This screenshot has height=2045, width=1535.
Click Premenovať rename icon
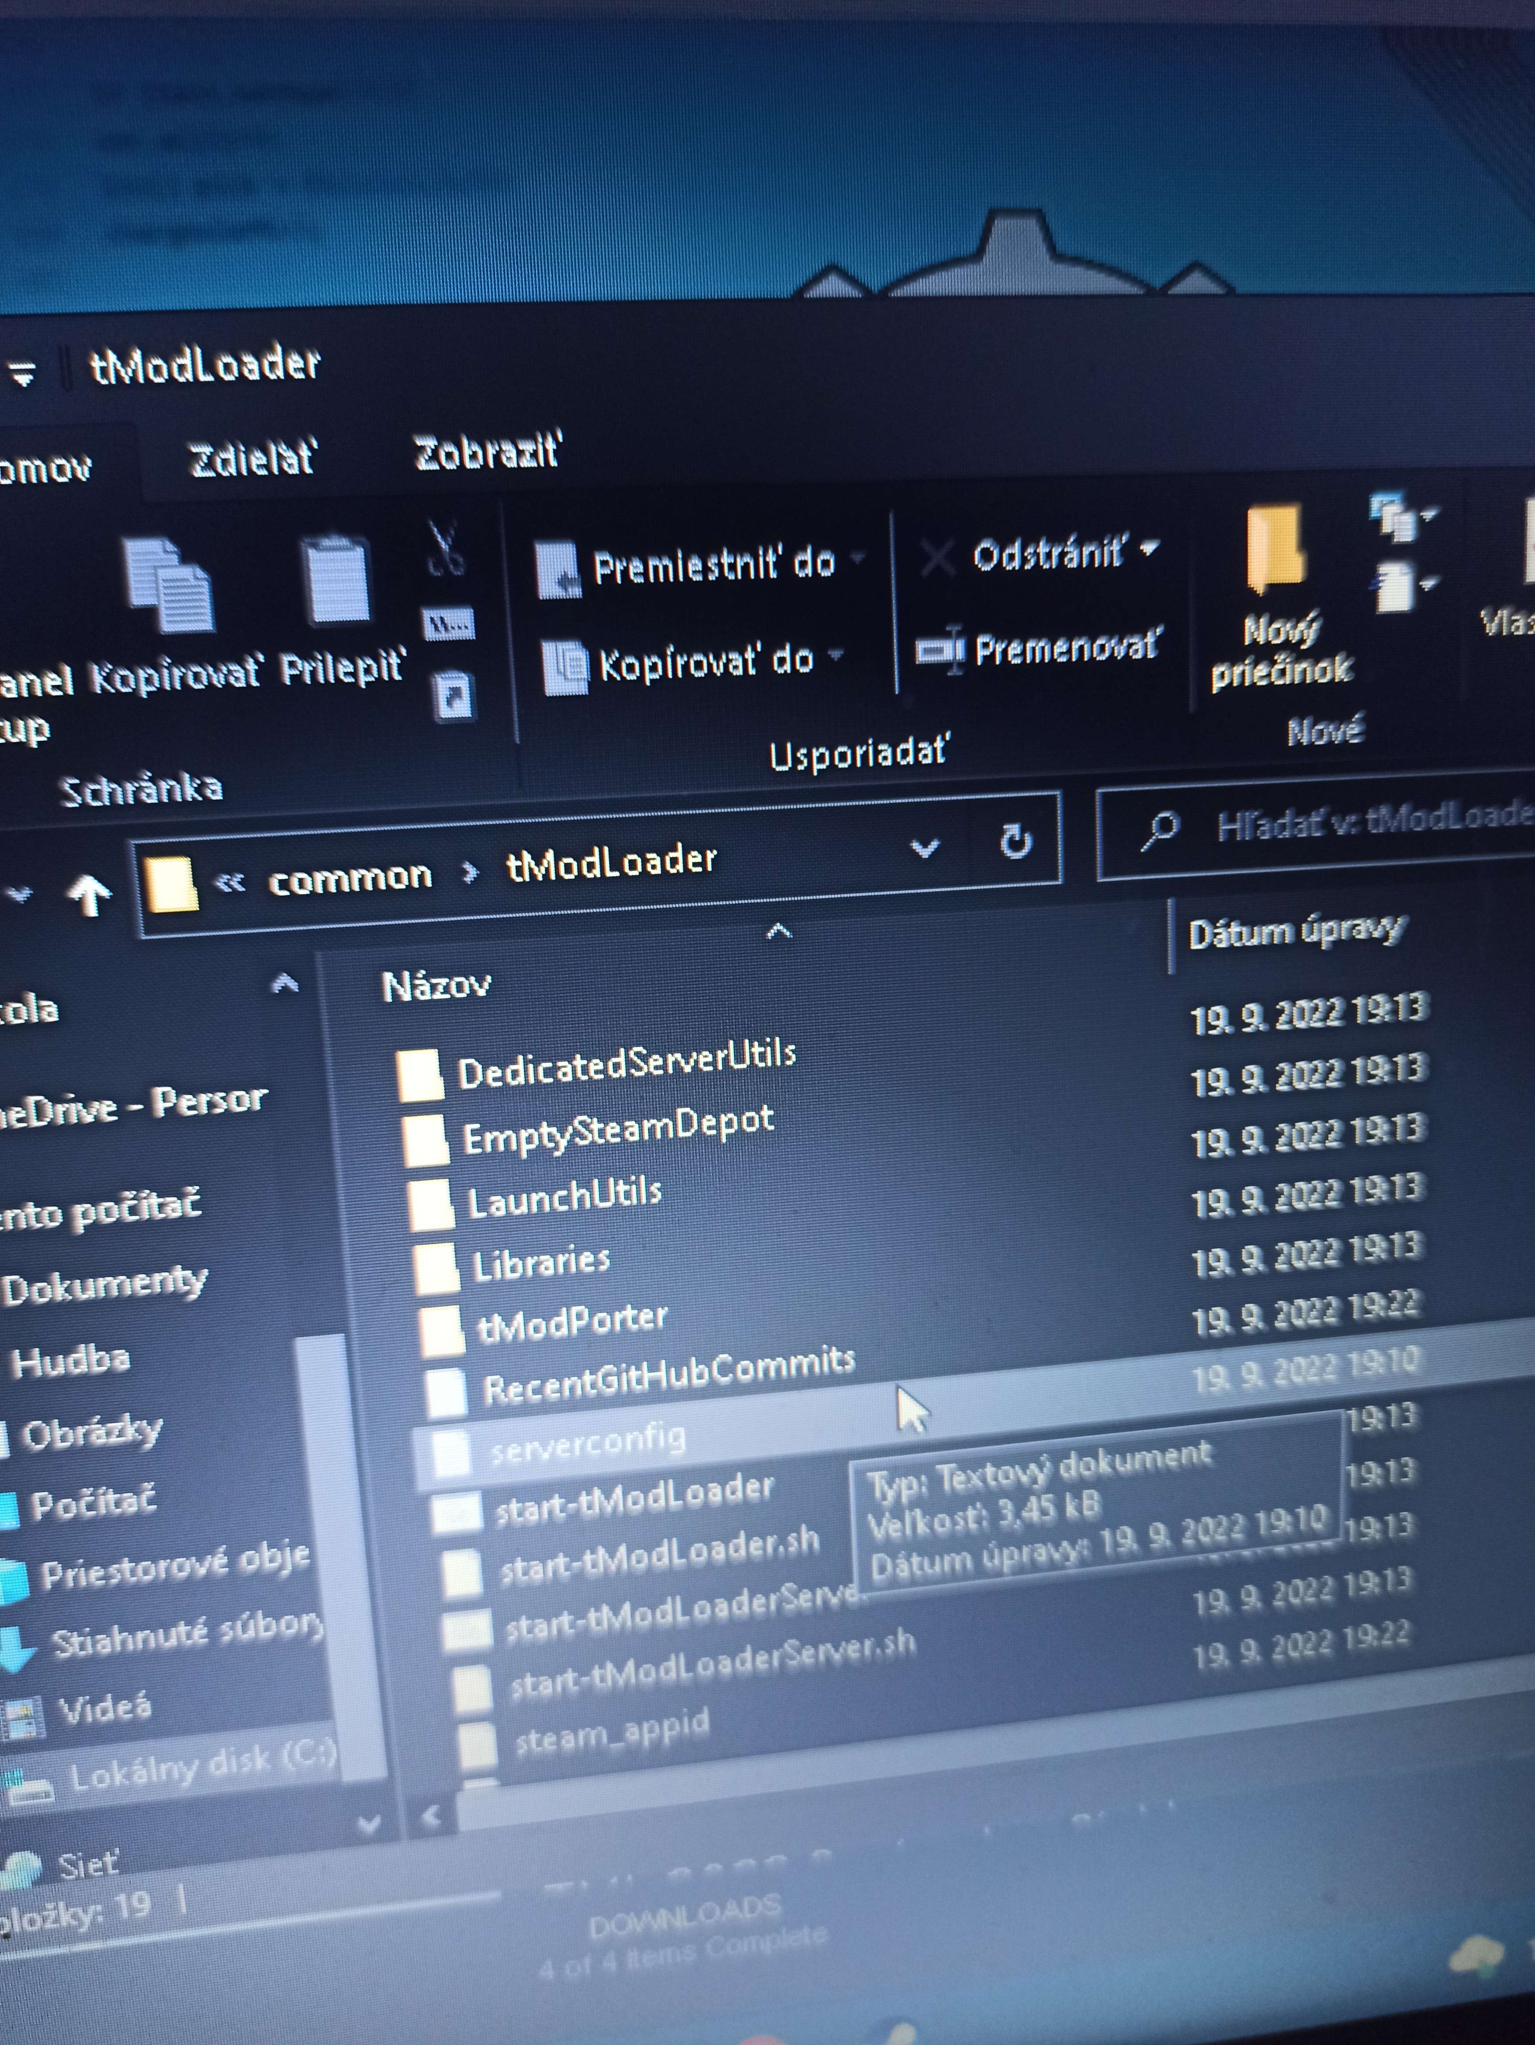[x=939, y=649]
